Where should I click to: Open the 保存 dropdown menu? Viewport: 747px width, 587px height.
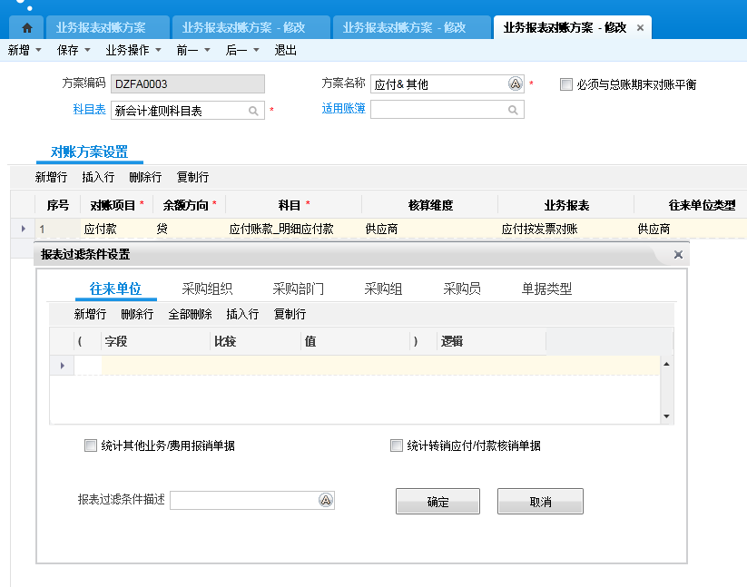tap(74, 51)
